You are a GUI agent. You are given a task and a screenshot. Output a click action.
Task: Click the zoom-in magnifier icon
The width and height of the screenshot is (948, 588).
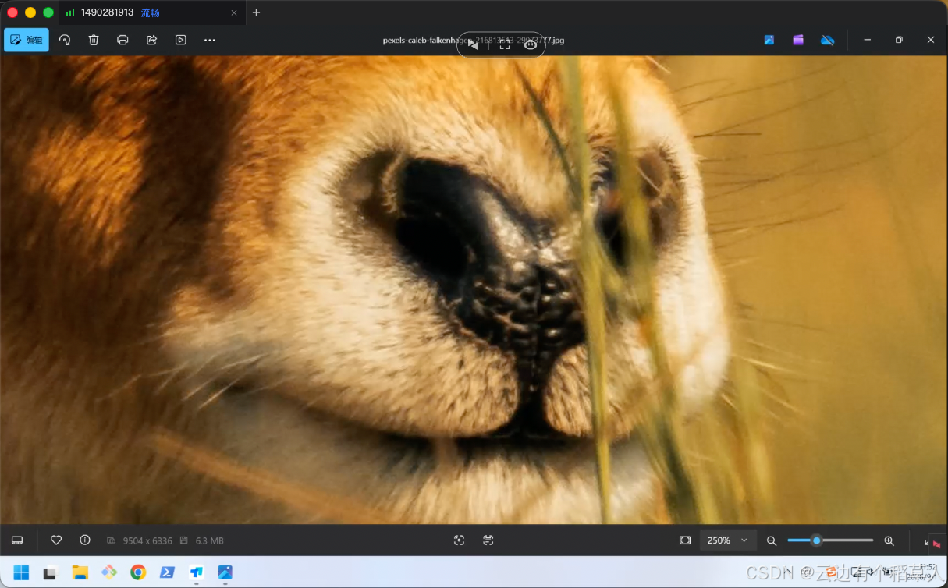tap(889, 540)
